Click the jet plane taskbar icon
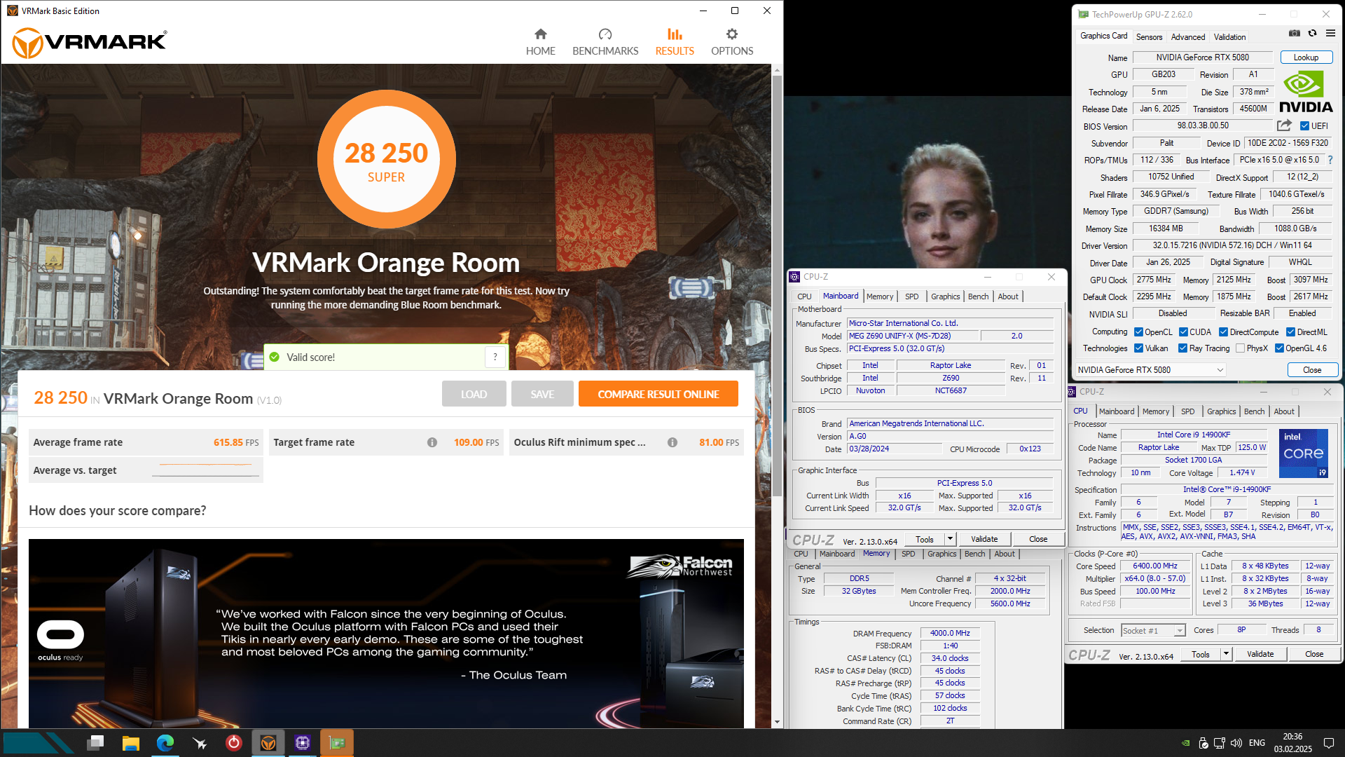The height and width of the screenshot is (757, 1345). point(200,743)
